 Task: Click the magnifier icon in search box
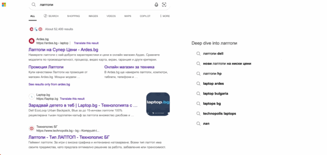pyautogui.click(x=33, y=5)
